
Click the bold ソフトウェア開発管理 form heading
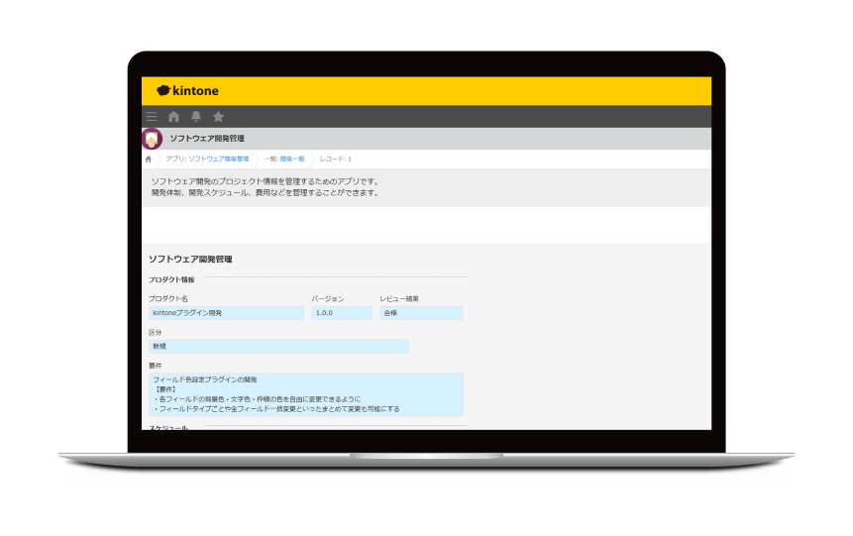(x=190, y=259)
